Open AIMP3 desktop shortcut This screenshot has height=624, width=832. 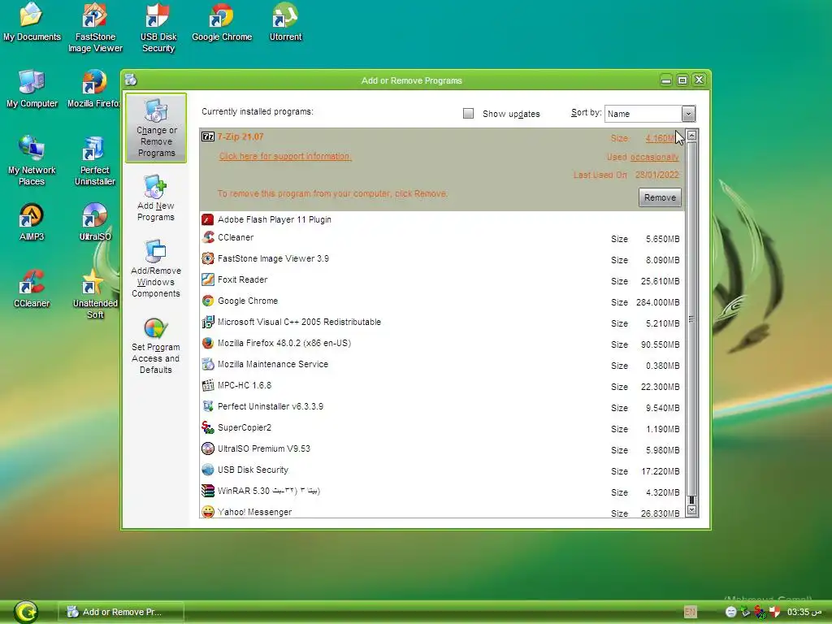32,223
